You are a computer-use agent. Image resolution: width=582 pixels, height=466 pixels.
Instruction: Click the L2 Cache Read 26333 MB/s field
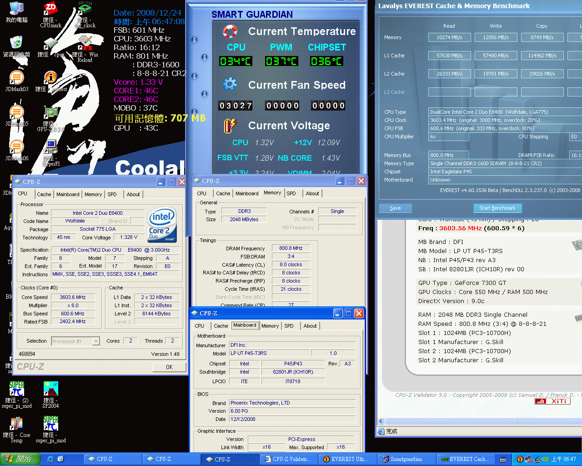pos(449,74)
